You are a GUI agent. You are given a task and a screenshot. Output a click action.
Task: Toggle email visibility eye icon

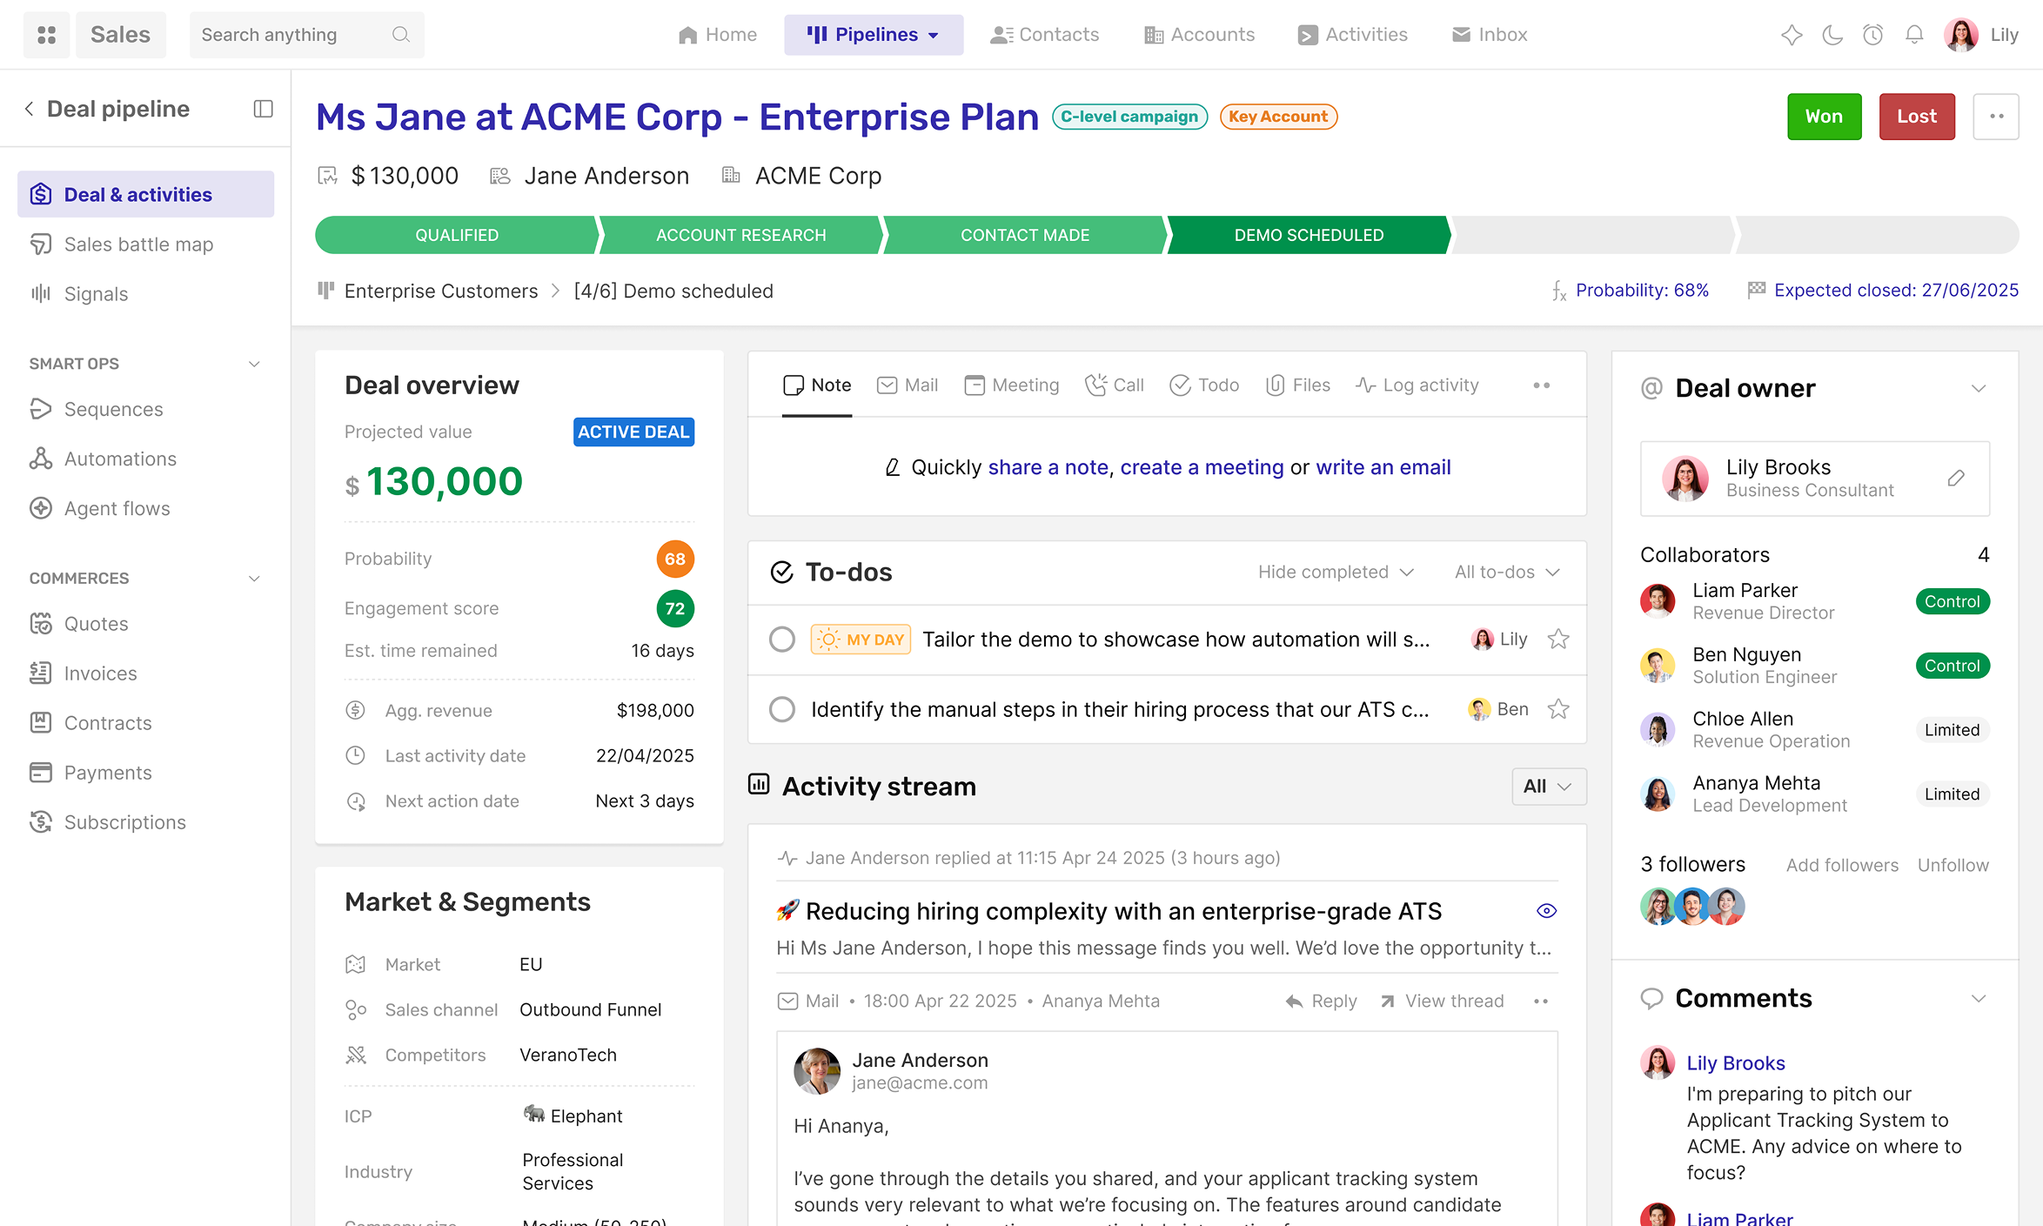point(1546,911)
